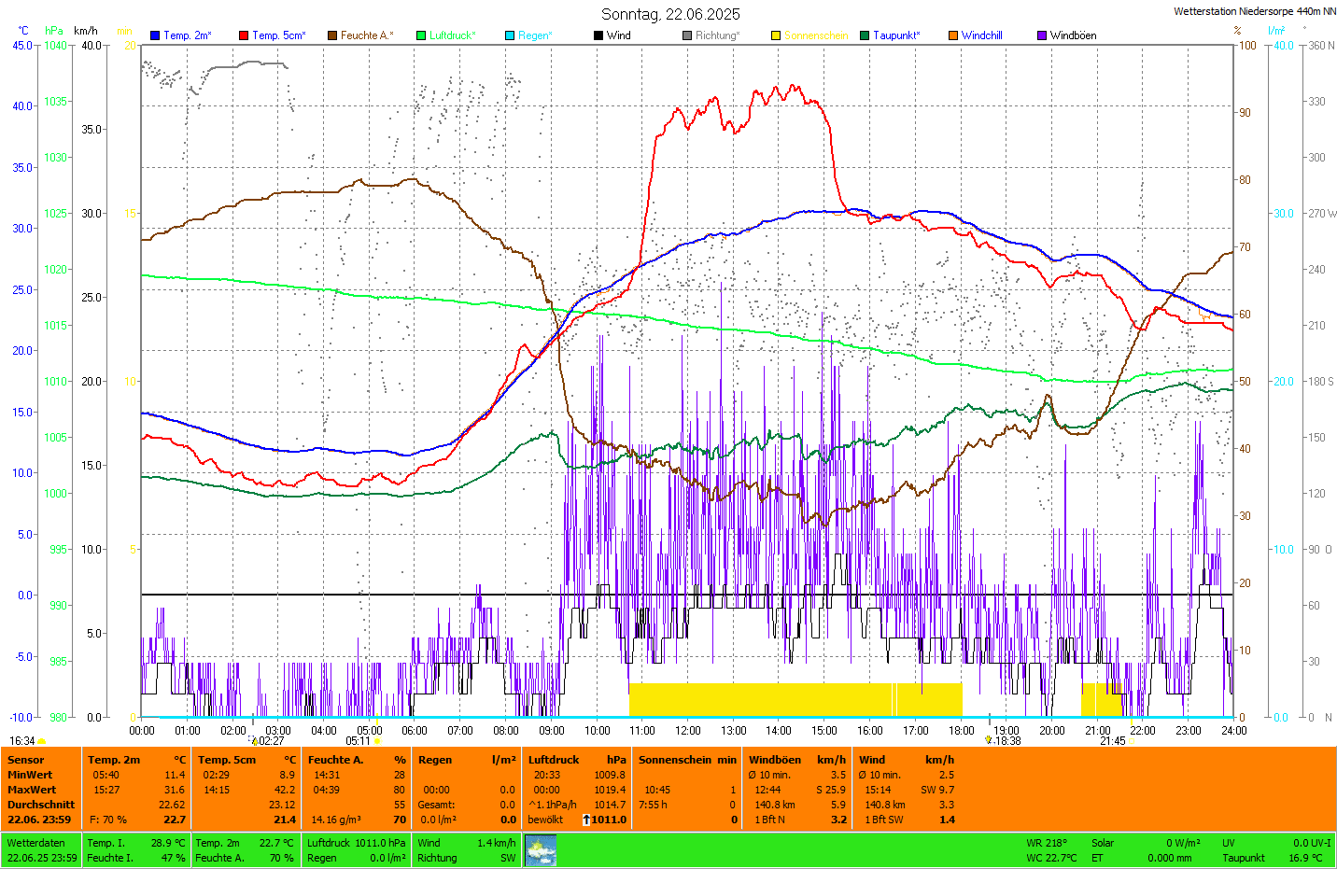Click the blue Temp. 2m legend square

[x=155, y=35]
